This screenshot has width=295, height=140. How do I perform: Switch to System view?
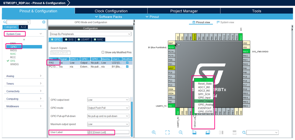tap(225, 22)
